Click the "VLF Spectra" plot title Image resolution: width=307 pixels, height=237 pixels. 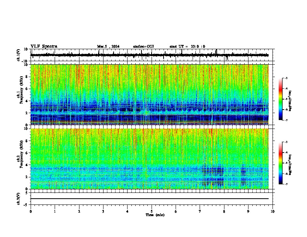pos(44,46)
